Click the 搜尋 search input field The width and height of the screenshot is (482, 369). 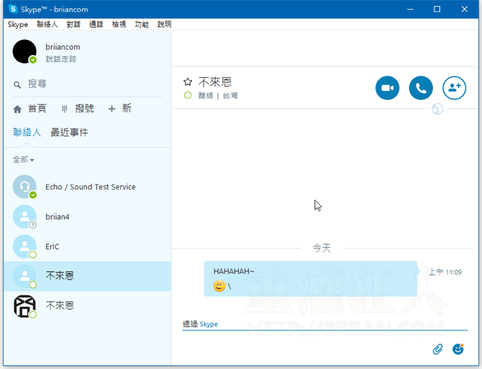tap(90, 84)
